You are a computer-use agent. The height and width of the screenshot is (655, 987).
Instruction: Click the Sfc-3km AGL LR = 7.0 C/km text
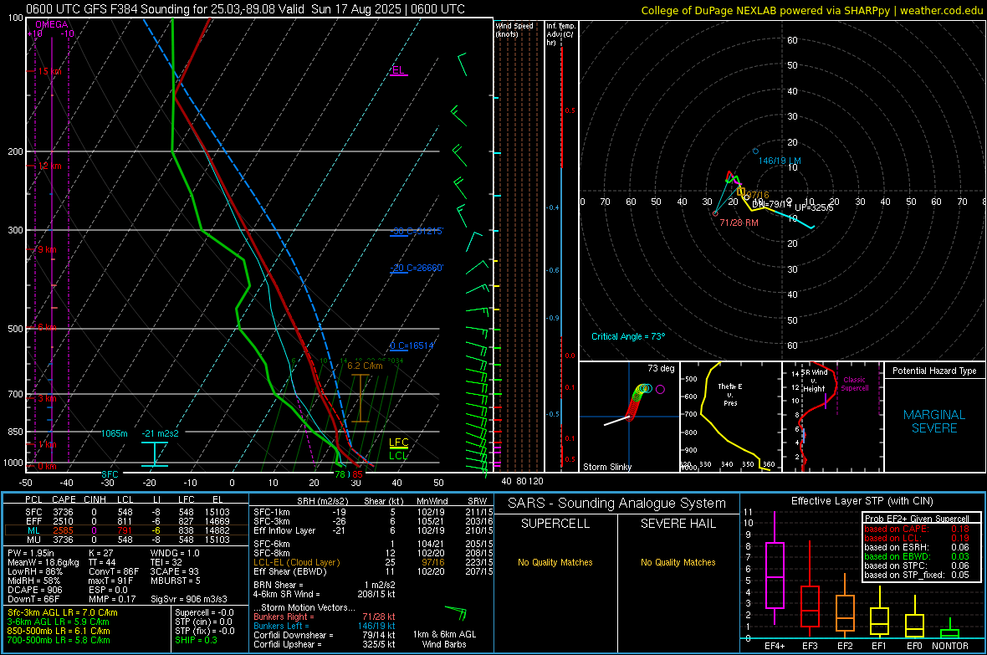(63, 612)
